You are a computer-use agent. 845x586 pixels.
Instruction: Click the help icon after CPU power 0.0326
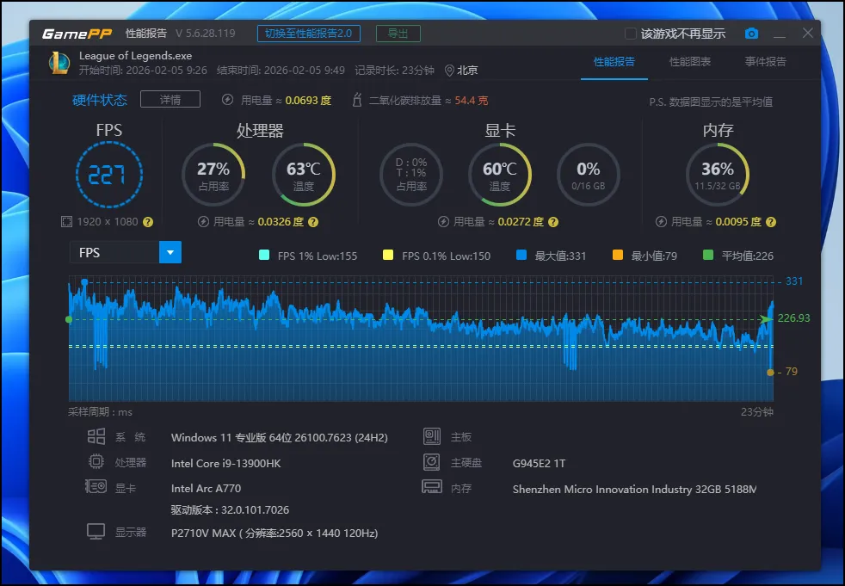pyautogui.click(x=313, y=221)
